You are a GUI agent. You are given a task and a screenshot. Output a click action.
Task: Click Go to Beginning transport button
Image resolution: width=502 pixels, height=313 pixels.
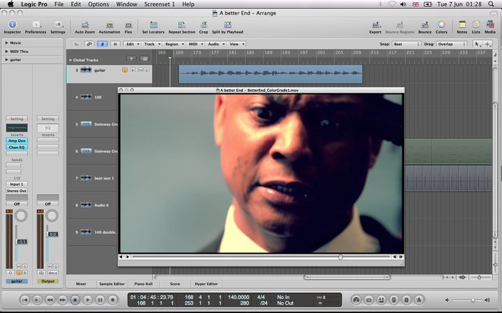point(25,300)
